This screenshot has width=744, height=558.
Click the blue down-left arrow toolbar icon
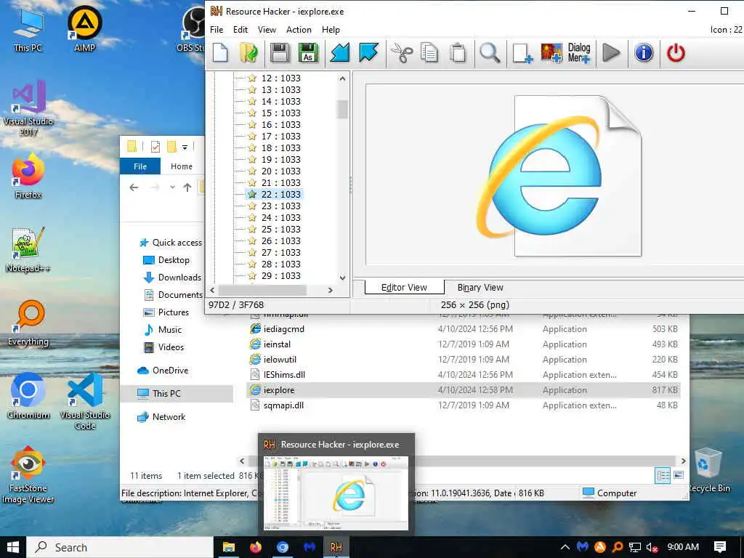pos(340,52)
